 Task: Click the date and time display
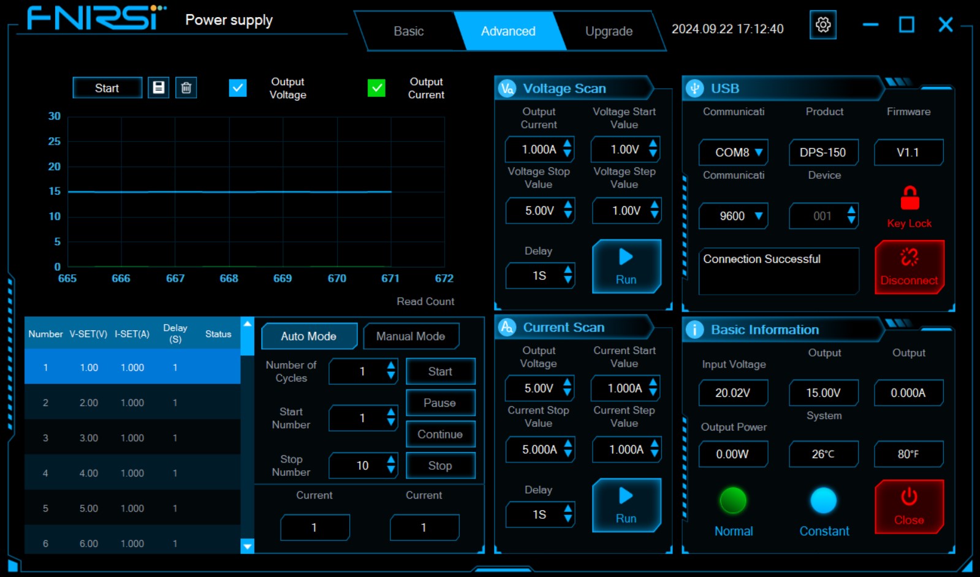pos(727,29)
